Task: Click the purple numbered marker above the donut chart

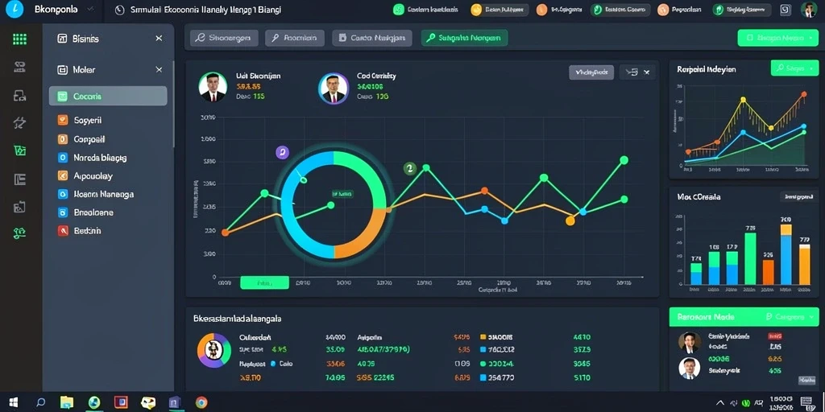Action: coord(283,152)
